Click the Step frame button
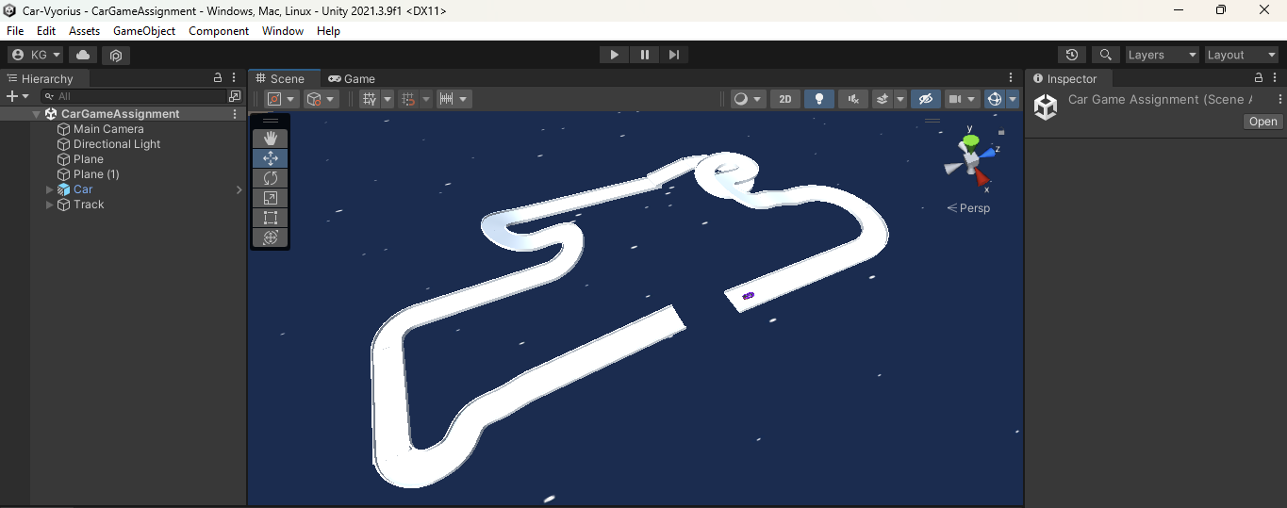 click(x=673, y=55)
